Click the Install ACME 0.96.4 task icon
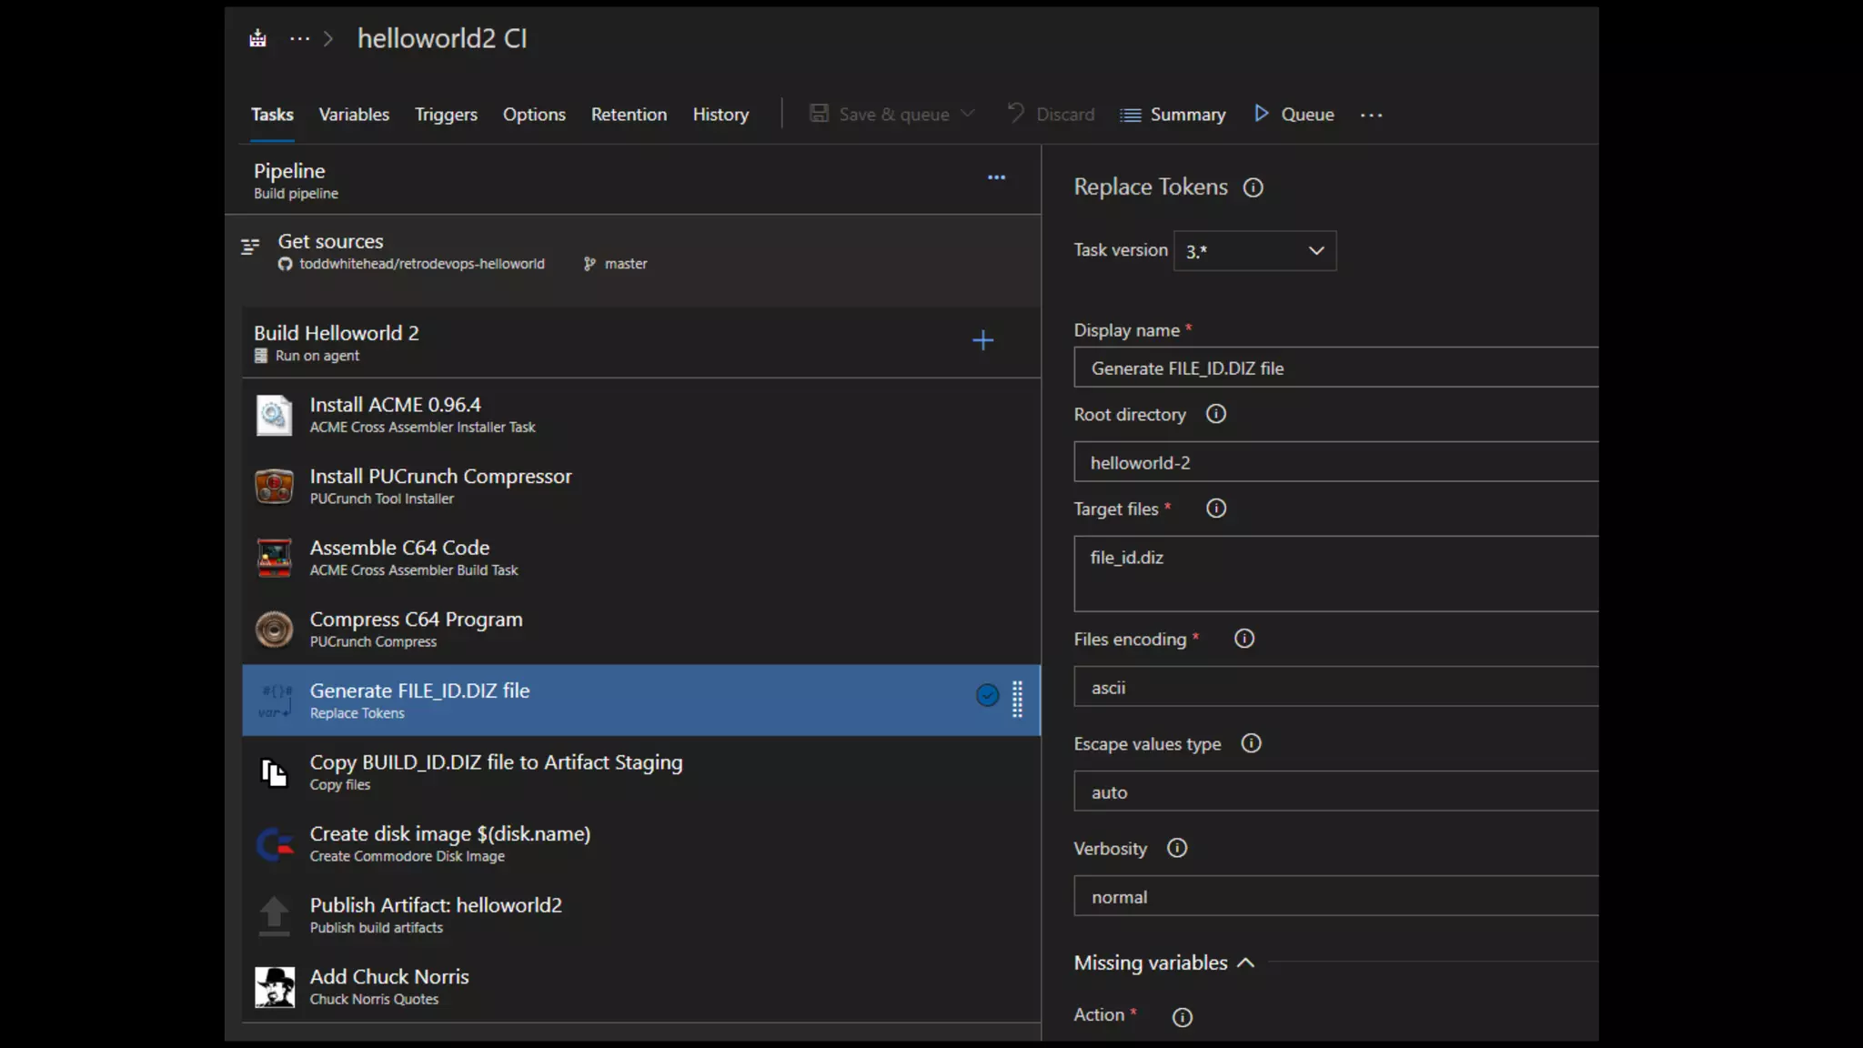Viewport: 1863px width, 1048px height. point(274,415)
